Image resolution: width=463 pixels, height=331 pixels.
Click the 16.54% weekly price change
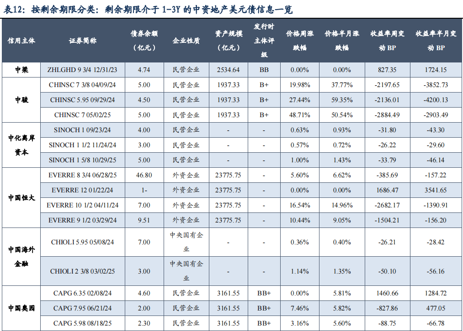click(300, 205)
